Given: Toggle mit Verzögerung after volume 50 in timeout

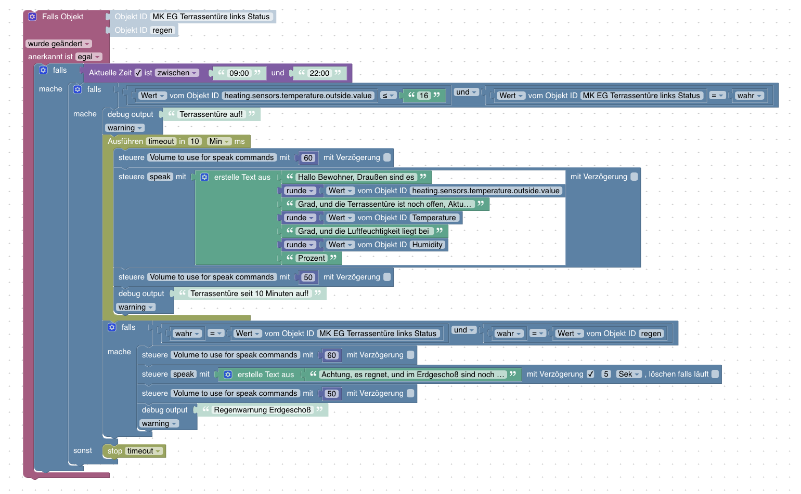Looking at the screenshot, I should click(x=387, y=277).
